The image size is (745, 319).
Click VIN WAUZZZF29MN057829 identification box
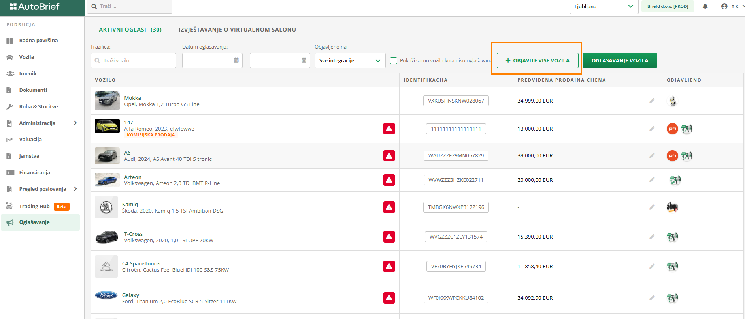(456, 155)
